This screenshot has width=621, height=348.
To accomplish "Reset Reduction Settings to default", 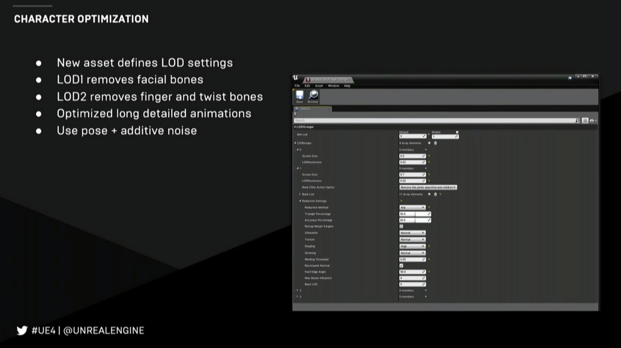I will tap(401, 201).
